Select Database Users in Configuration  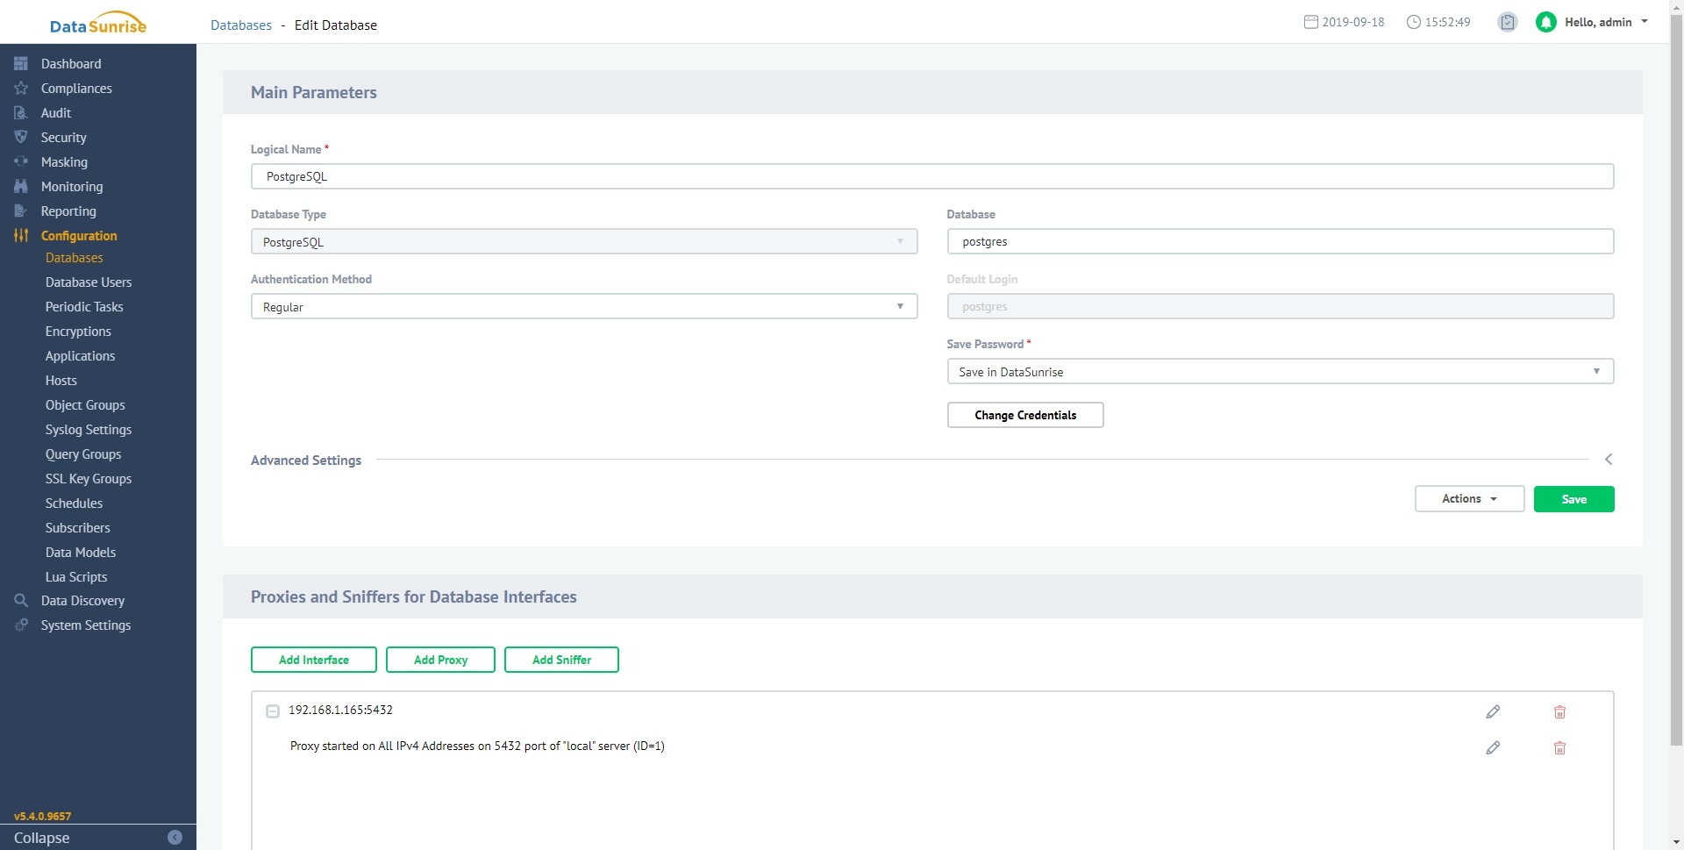pos(89,282)
